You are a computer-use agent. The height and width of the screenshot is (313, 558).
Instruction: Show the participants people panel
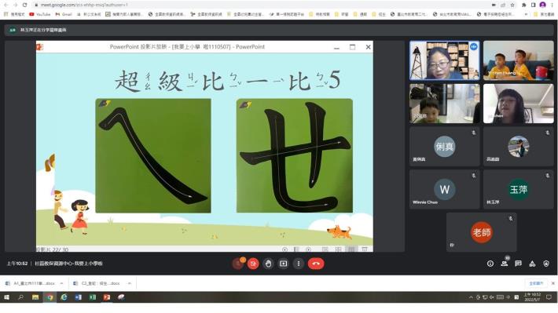coord(505,264)
